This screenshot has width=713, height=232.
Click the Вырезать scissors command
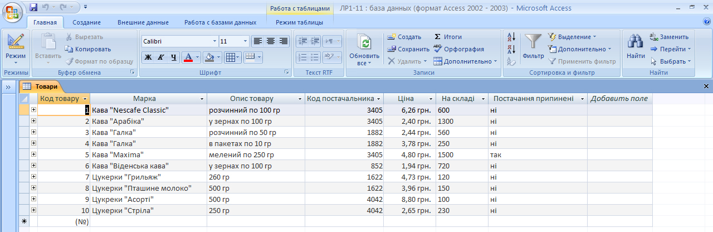tap(85, 37)
